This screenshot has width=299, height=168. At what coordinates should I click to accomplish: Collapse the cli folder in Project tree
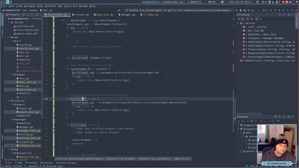point(12,41)
